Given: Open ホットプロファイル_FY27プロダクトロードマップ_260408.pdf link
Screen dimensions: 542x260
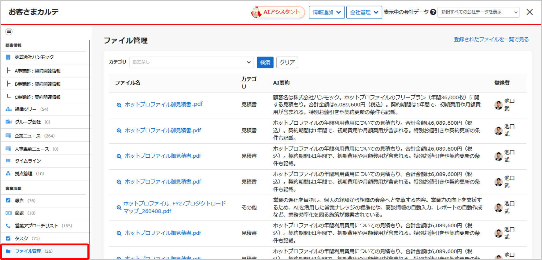Looking at the screenshot, I should coord(175,207).
